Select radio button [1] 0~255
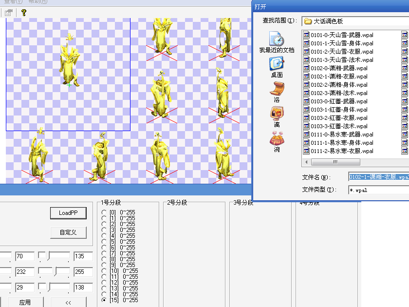 pos(104,218)
